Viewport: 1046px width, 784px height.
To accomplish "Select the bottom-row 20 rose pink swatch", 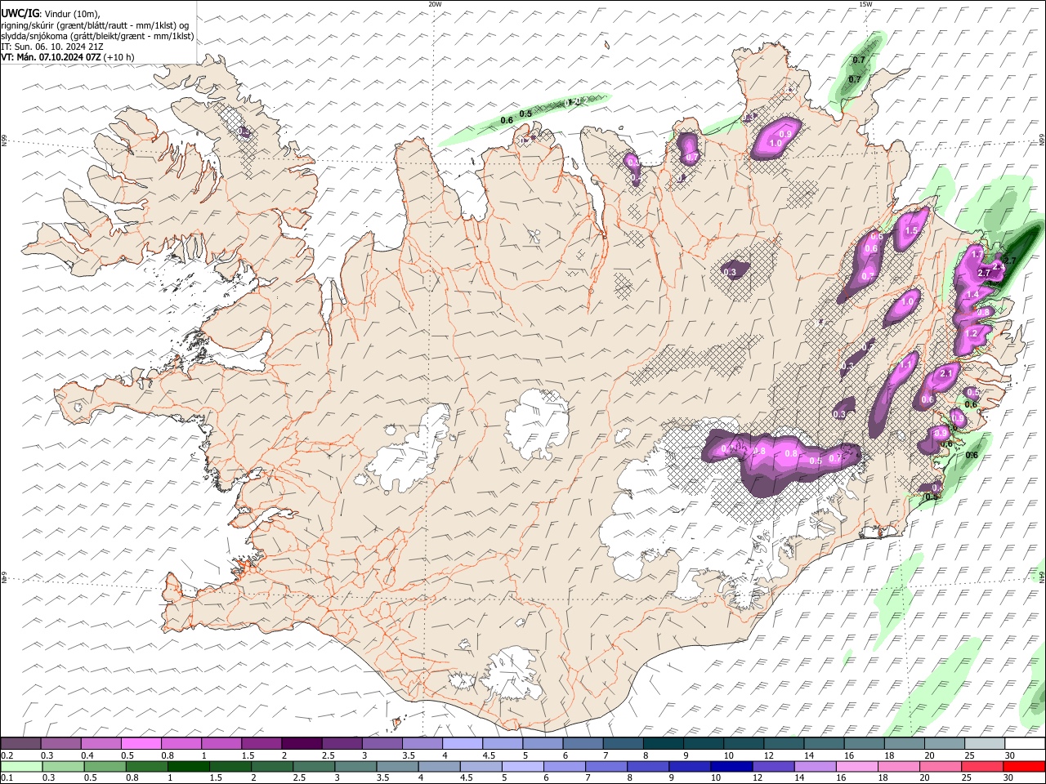I will pos(941,766).
